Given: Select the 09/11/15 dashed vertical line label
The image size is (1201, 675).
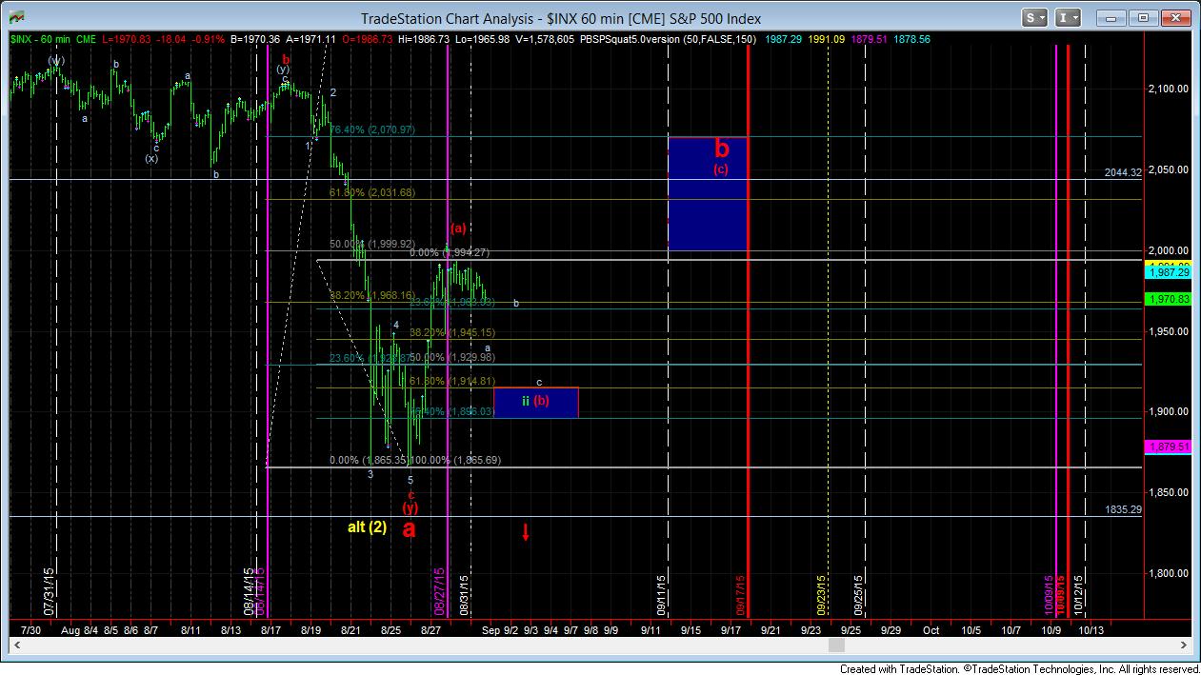Looking at the screenshot, I should coord(661,593).
